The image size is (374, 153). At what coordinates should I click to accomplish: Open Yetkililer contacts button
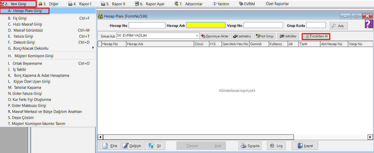pyautogui.click(x=288, y=36)
